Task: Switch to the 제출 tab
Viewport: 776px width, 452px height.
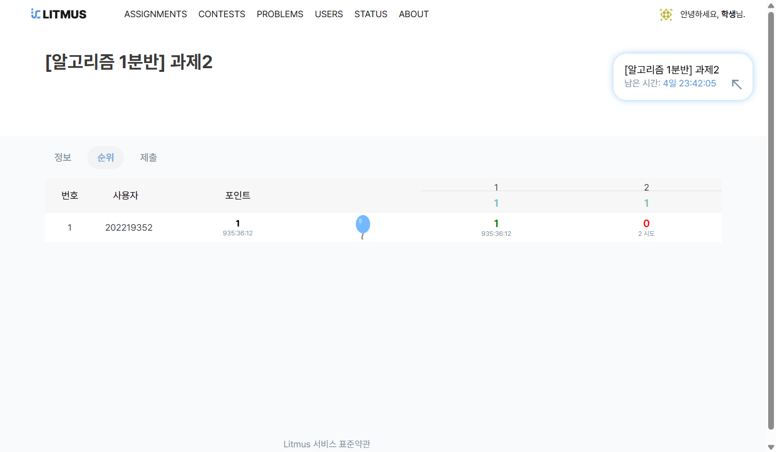Action: coord(148,157)
